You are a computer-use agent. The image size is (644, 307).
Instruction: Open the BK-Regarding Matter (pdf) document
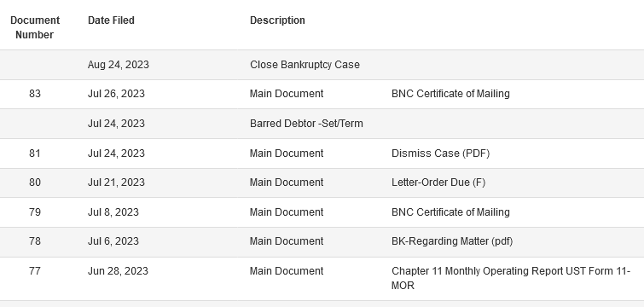pyautogui.click(x=452, y=241)
